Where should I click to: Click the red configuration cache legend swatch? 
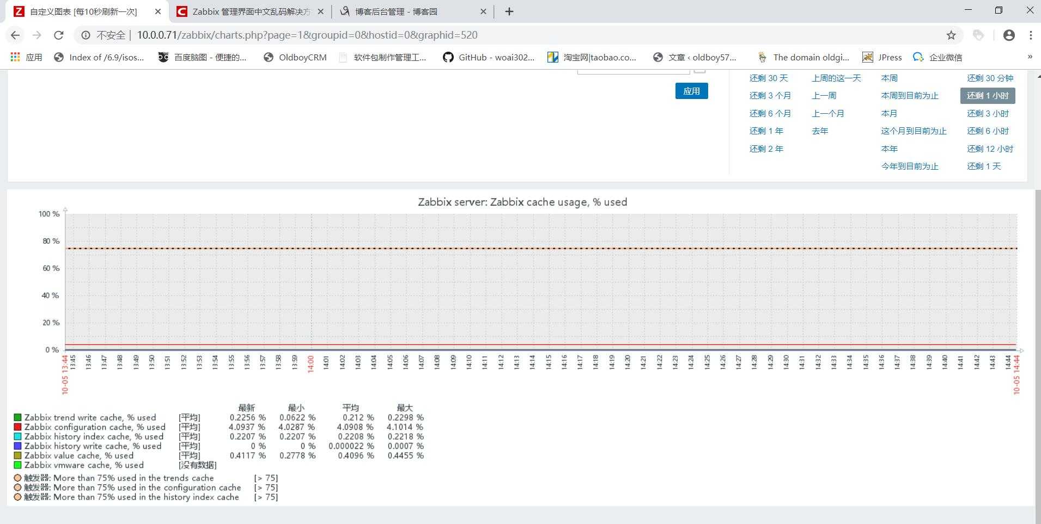click(x=17, y=427)
